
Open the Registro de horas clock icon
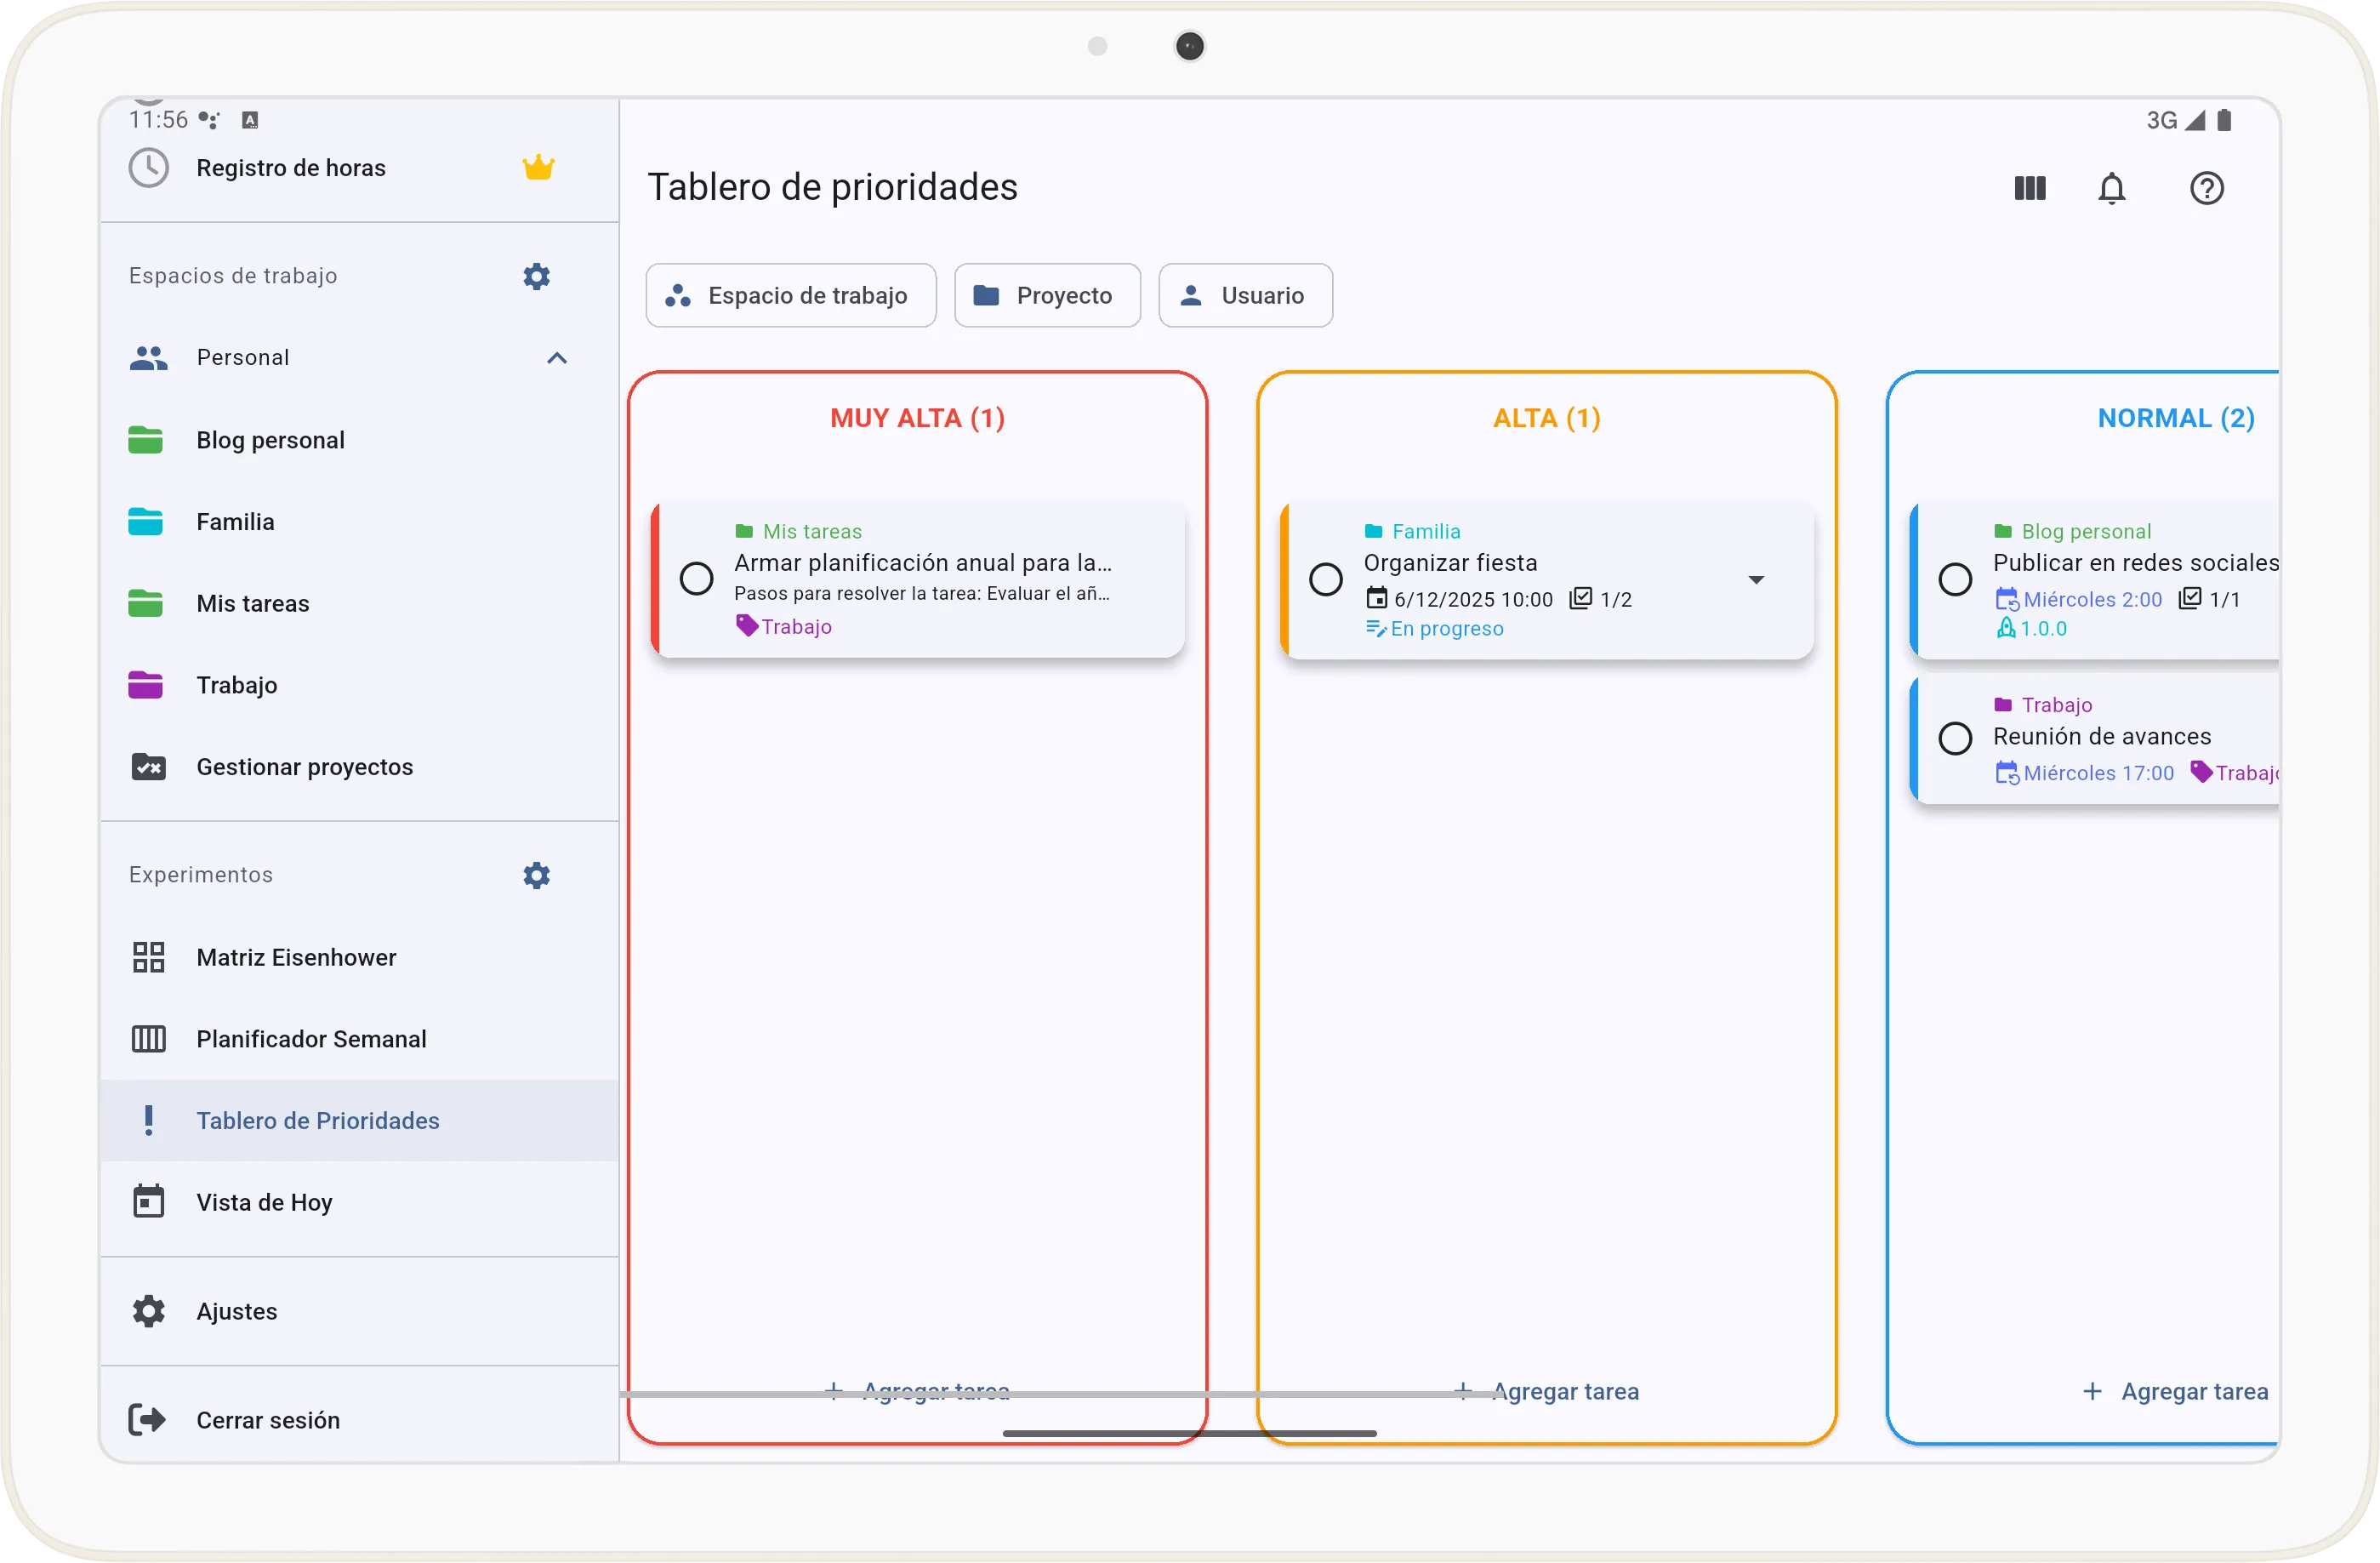[x=148, y=167]
